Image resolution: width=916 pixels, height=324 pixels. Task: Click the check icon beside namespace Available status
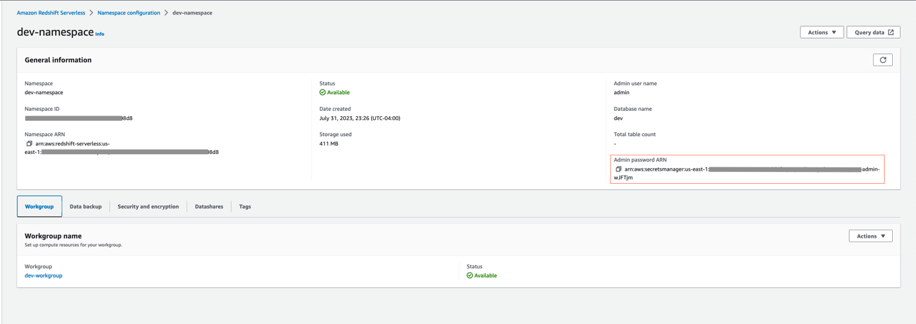point(323,92)
